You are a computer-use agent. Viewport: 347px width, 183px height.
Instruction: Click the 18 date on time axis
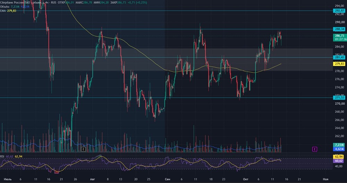211,179
